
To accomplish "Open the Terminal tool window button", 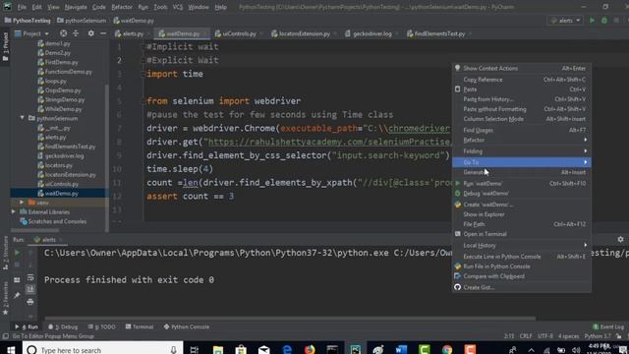I will [140, 327].
